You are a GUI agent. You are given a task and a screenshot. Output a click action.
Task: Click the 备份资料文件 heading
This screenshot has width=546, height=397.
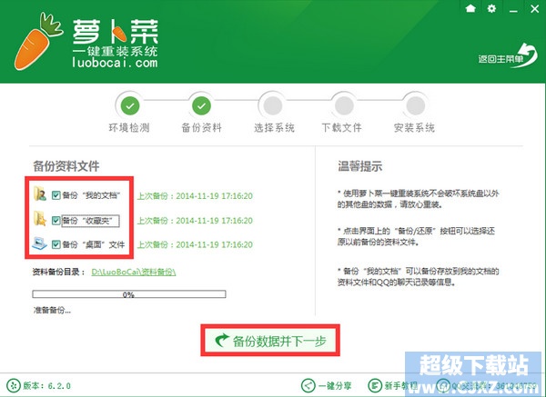66,166
